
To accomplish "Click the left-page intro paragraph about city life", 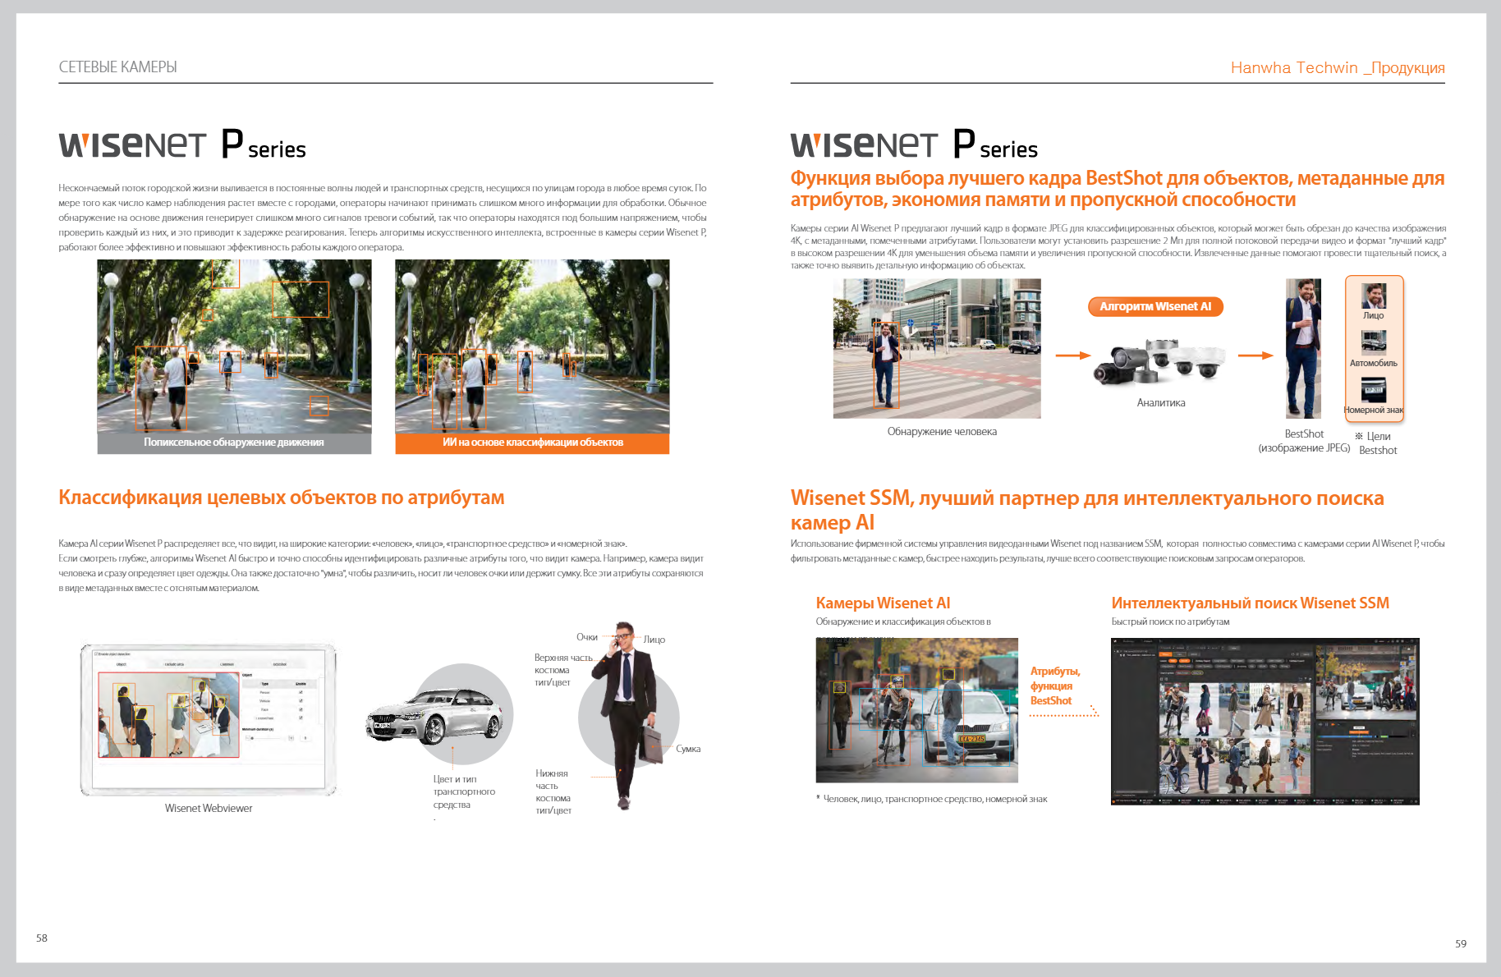I will (383, 218).
